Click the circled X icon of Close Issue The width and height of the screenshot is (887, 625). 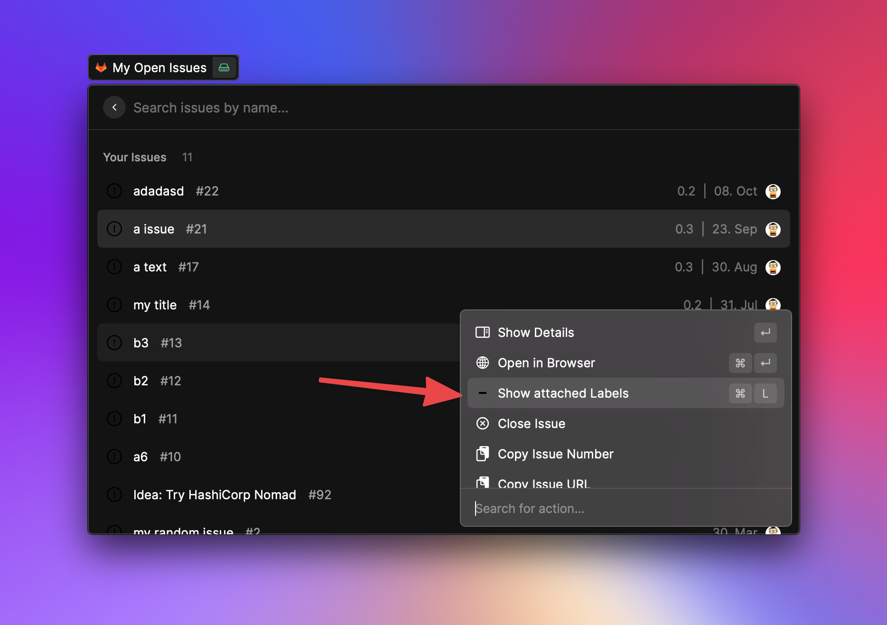[483, 423]
